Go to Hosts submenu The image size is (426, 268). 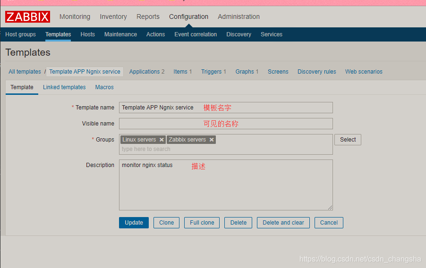coord(87,34)
